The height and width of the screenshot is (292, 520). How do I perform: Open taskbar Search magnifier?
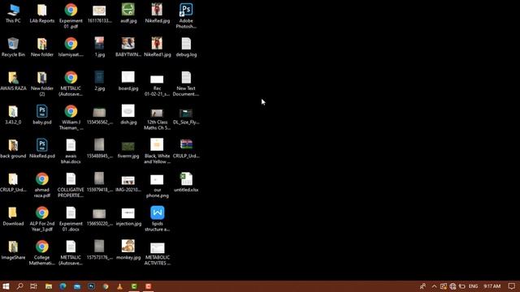pyautogui.click(x=19, y=286)
